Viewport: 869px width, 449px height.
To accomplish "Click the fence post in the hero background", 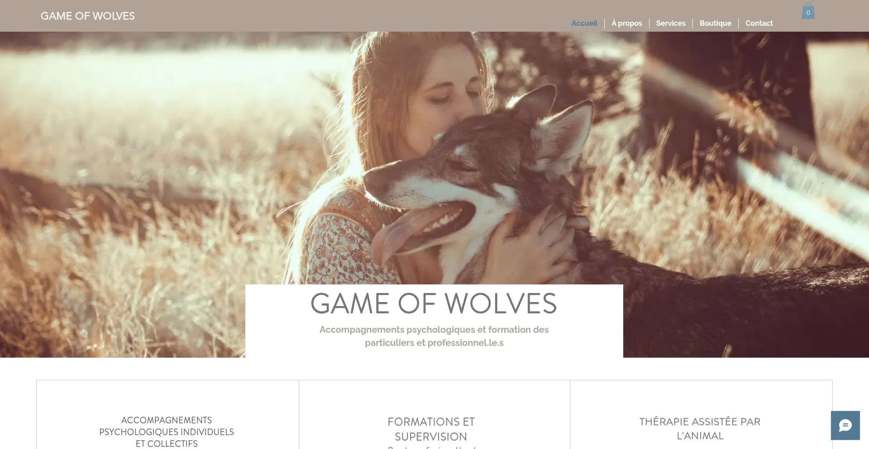I will [x=724, y=113].
